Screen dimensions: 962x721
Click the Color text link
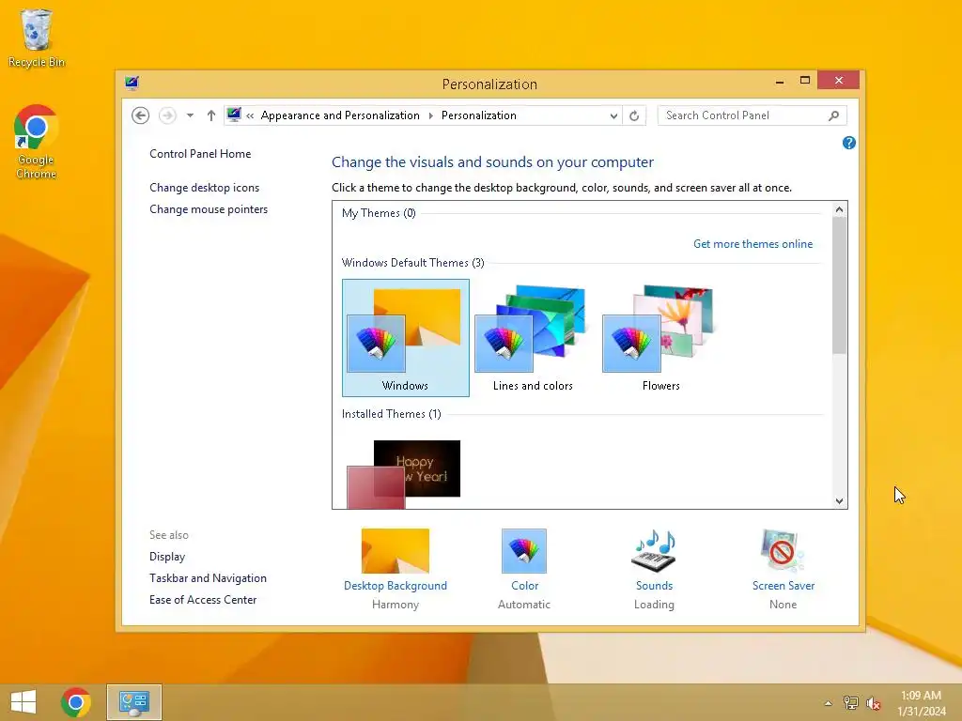(524, 586)
